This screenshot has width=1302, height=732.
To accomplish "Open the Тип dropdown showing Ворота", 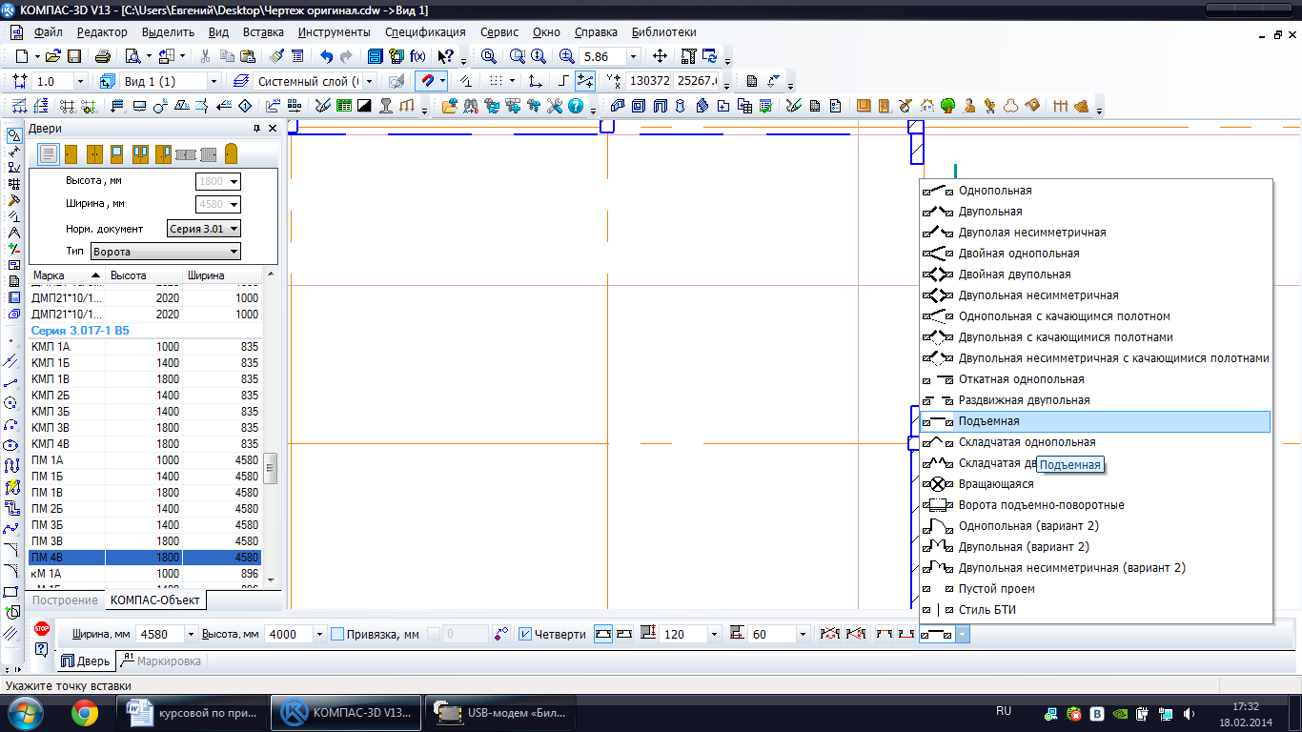I will tap(166, 252).
